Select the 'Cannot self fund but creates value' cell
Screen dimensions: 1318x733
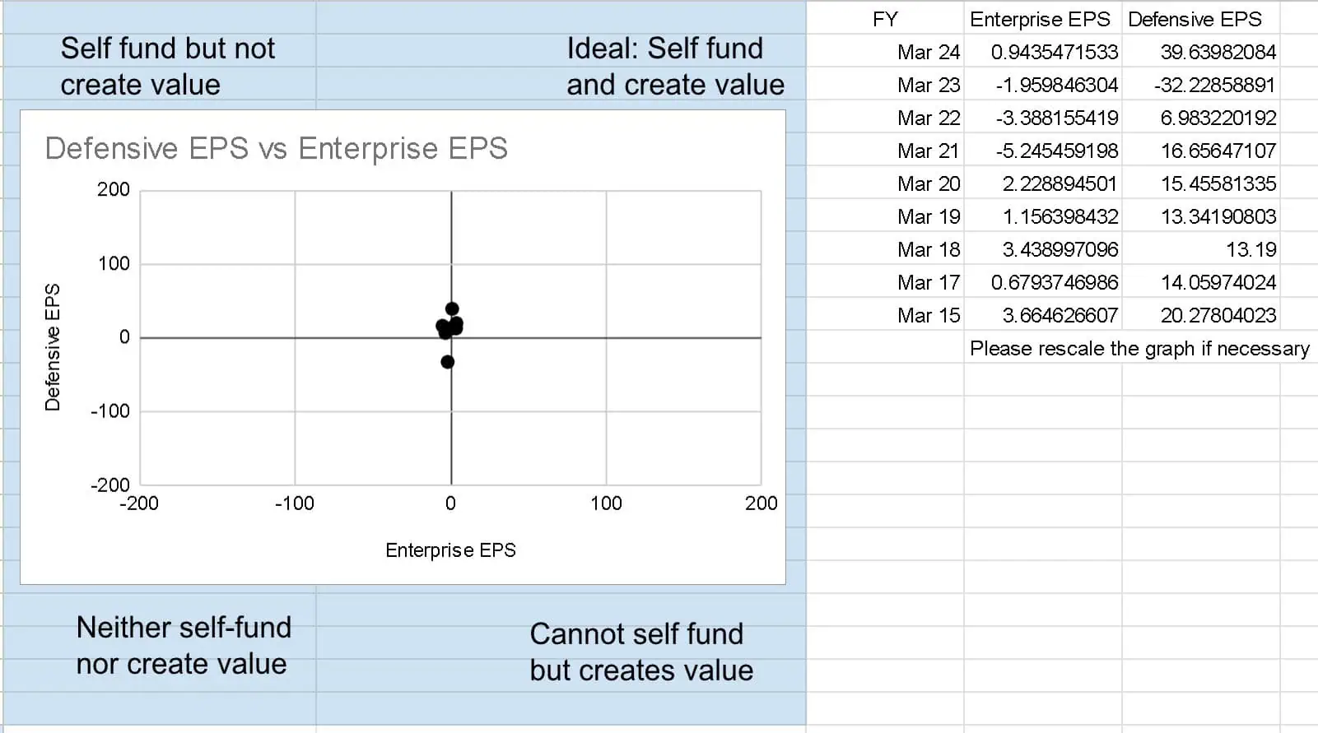tap(641, 652)
